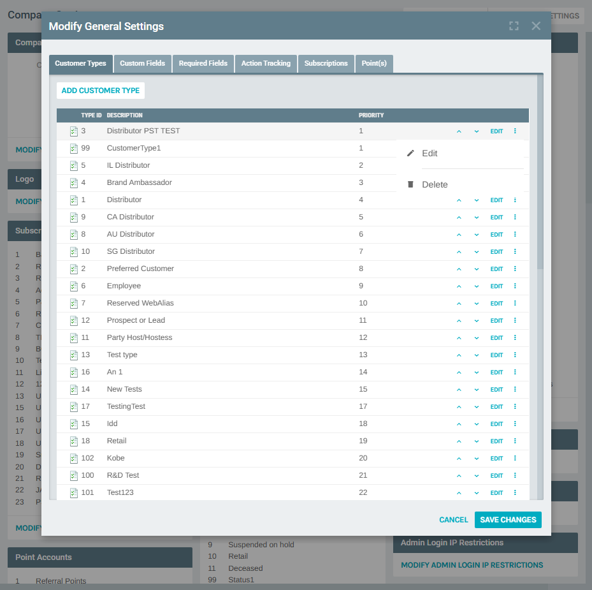Click Suspended on hold status in background page
The image size is (592, 590).
(261, 545)
